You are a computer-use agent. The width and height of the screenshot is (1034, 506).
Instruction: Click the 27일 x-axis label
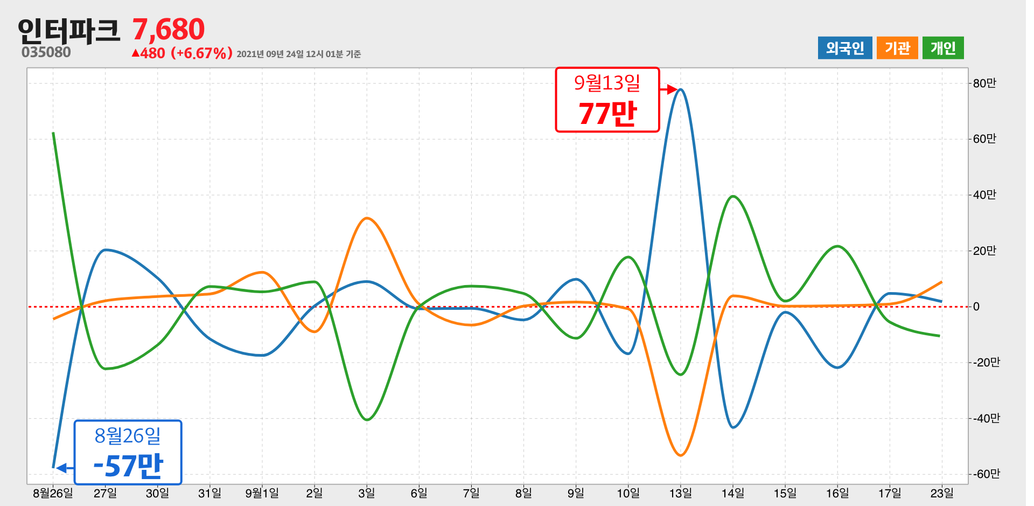click(105, 493)
